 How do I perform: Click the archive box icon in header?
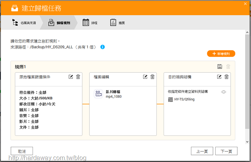tap(15, 8)
